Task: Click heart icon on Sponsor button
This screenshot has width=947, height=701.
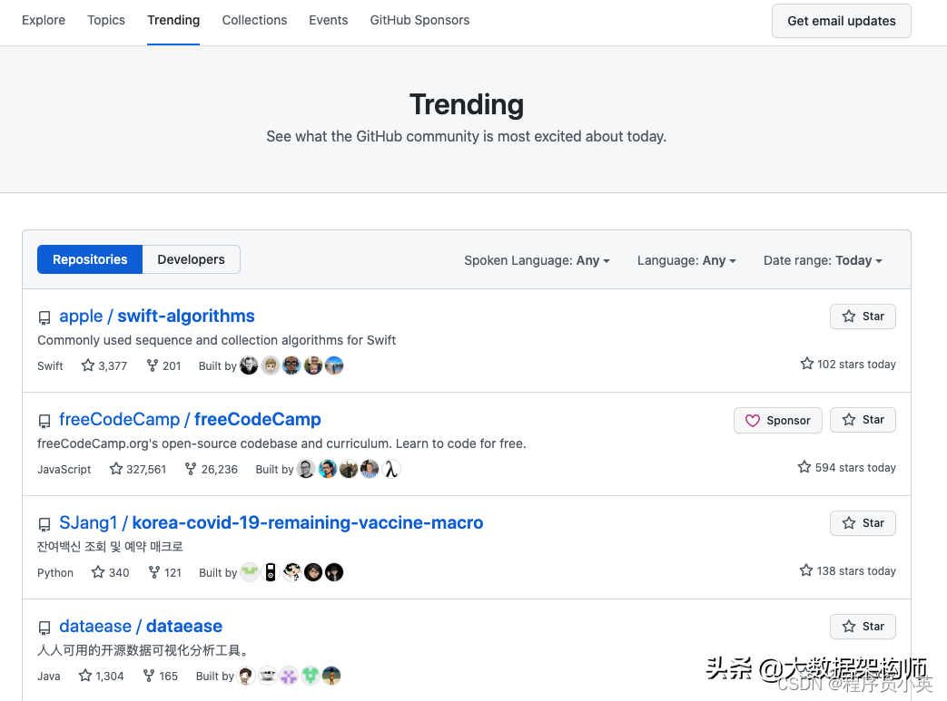Action: point(753,421)
